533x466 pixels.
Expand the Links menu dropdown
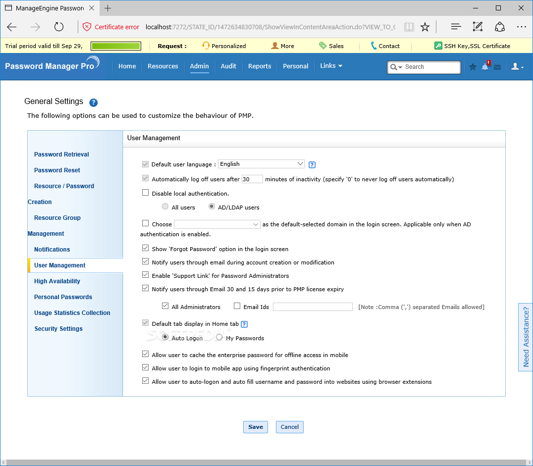coord(331,65)
